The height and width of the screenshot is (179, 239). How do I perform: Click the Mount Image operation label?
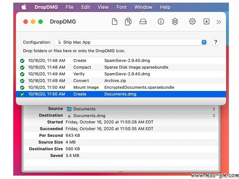pos(86,87)
